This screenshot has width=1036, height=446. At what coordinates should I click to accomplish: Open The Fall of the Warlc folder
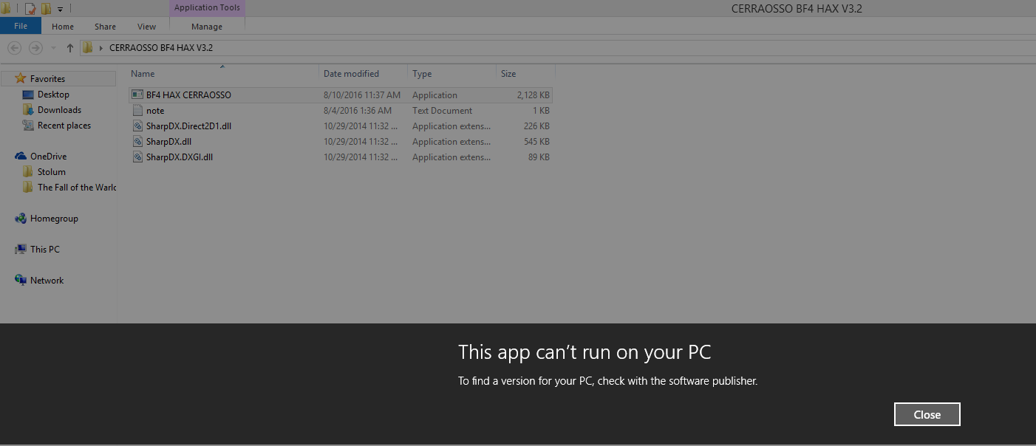pos(77,188)
